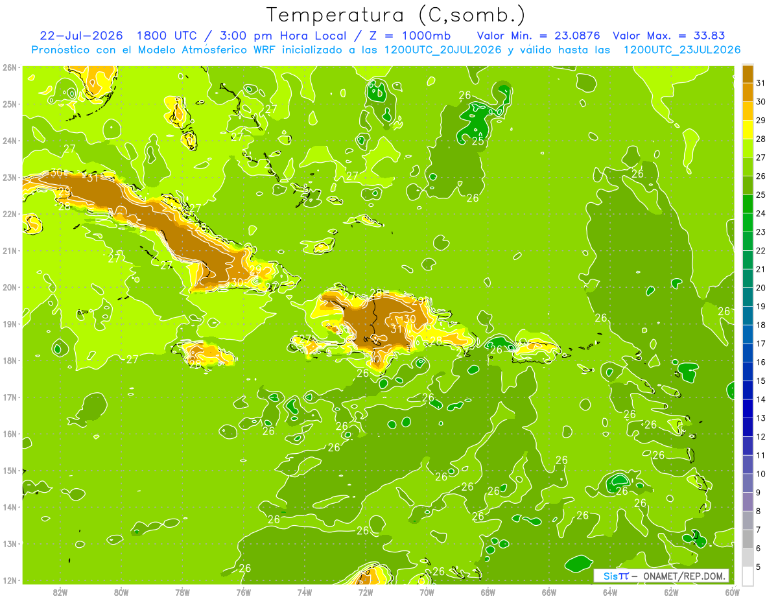This screenshot has height=601, width=778.
Task: Click the "62W" longitude axis label
Action: click(671, 592)
